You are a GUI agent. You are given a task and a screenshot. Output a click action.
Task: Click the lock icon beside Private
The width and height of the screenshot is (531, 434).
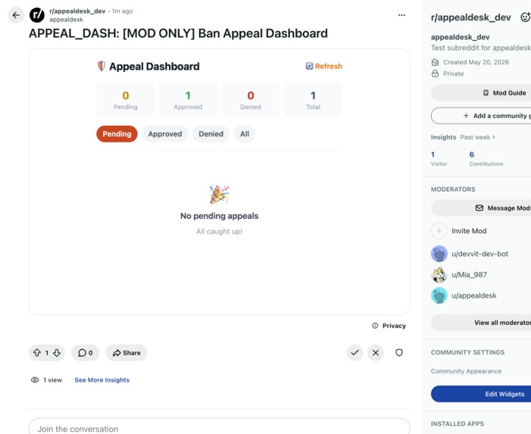click(x=435, y=73)
